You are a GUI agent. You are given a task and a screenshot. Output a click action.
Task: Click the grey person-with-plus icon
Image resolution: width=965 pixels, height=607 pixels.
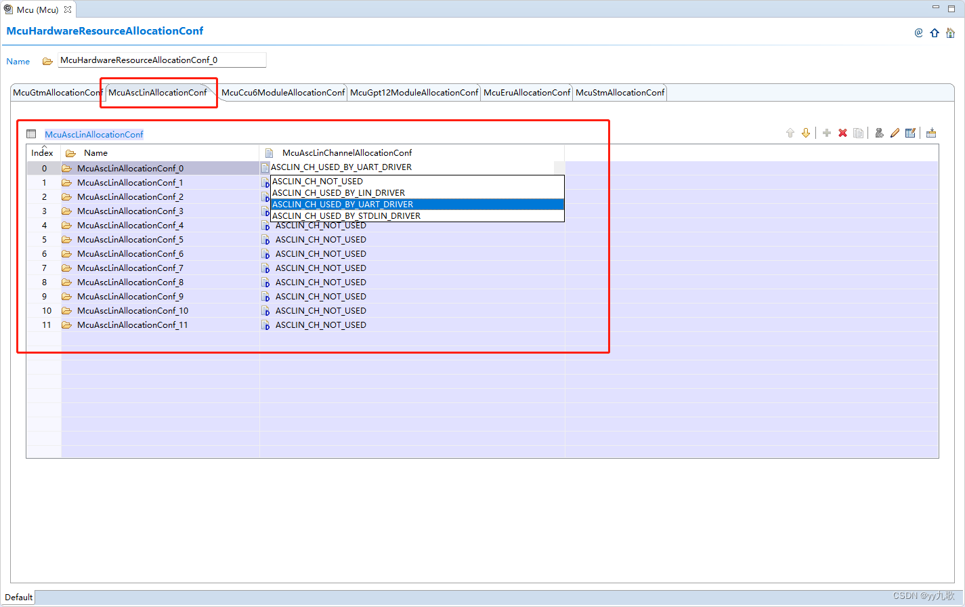click(879, 133)
